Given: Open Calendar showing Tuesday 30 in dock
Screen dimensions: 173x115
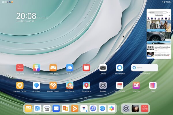Looking at the screenshot, I should [47, 108].
